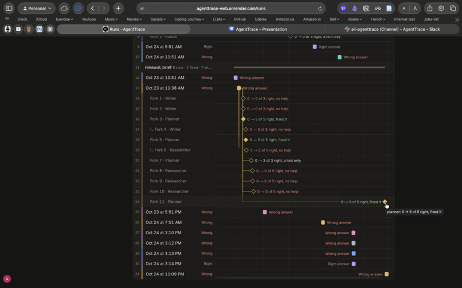This screenshot has width=462, height=288.
Task: Click pink square marker for Oct 23 5:51 PM
Action: [265, 212]
